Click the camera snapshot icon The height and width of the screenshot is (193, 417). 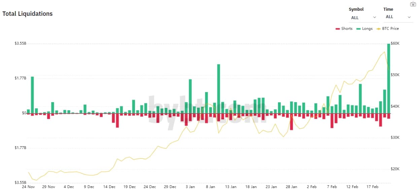[413, 4]
